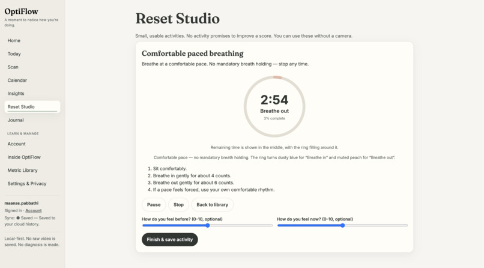
Task: Click the sync status dot icon
Action: (x=18, y=218)
